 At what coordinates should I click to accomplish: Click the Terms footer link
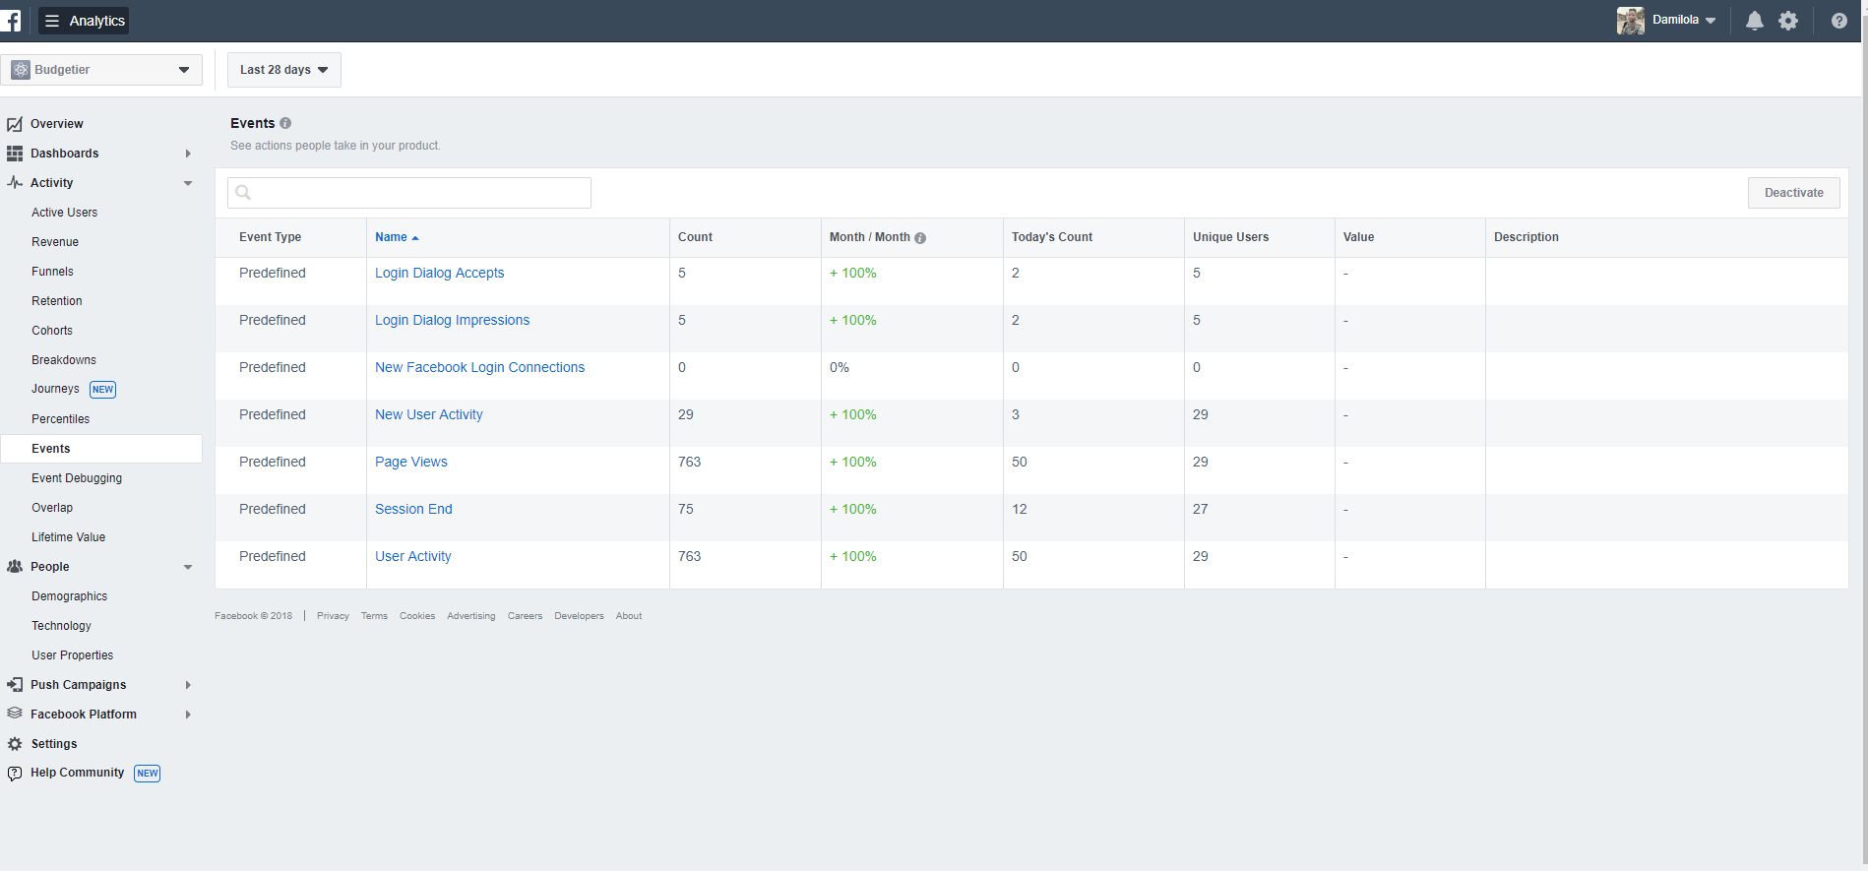click(x=374, y=616)
